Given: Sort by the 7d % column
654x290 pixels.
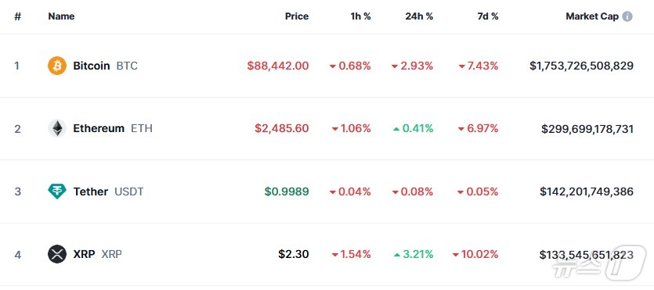Looking at the screenshot, I should (x=488, y=16).
